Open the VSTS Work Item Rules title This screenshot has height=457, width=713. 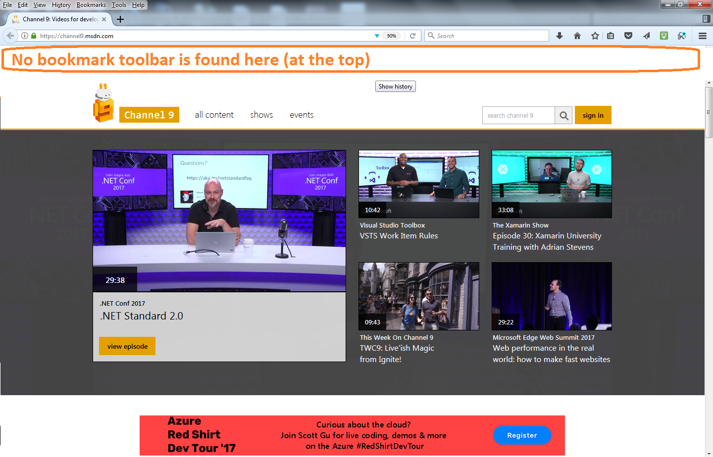pyautogui.click(x=399, y=236)
